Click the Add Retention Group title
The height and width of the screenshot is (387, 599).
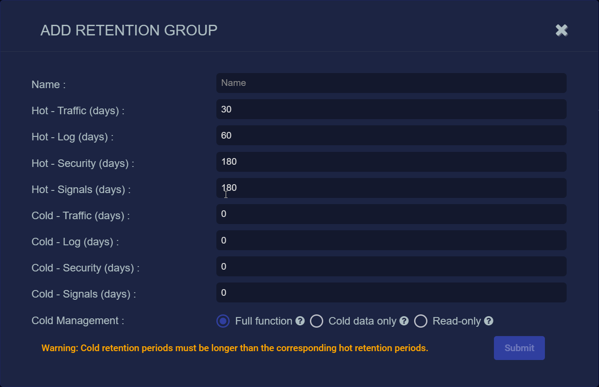click(x=129, y=31)
